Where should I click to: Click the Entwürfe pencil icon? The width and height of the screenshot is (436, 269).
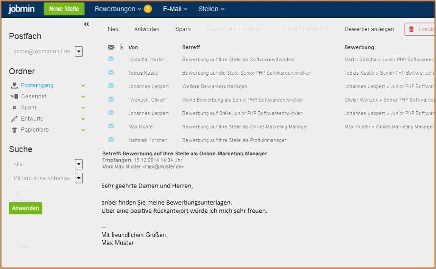click(14, 119)
